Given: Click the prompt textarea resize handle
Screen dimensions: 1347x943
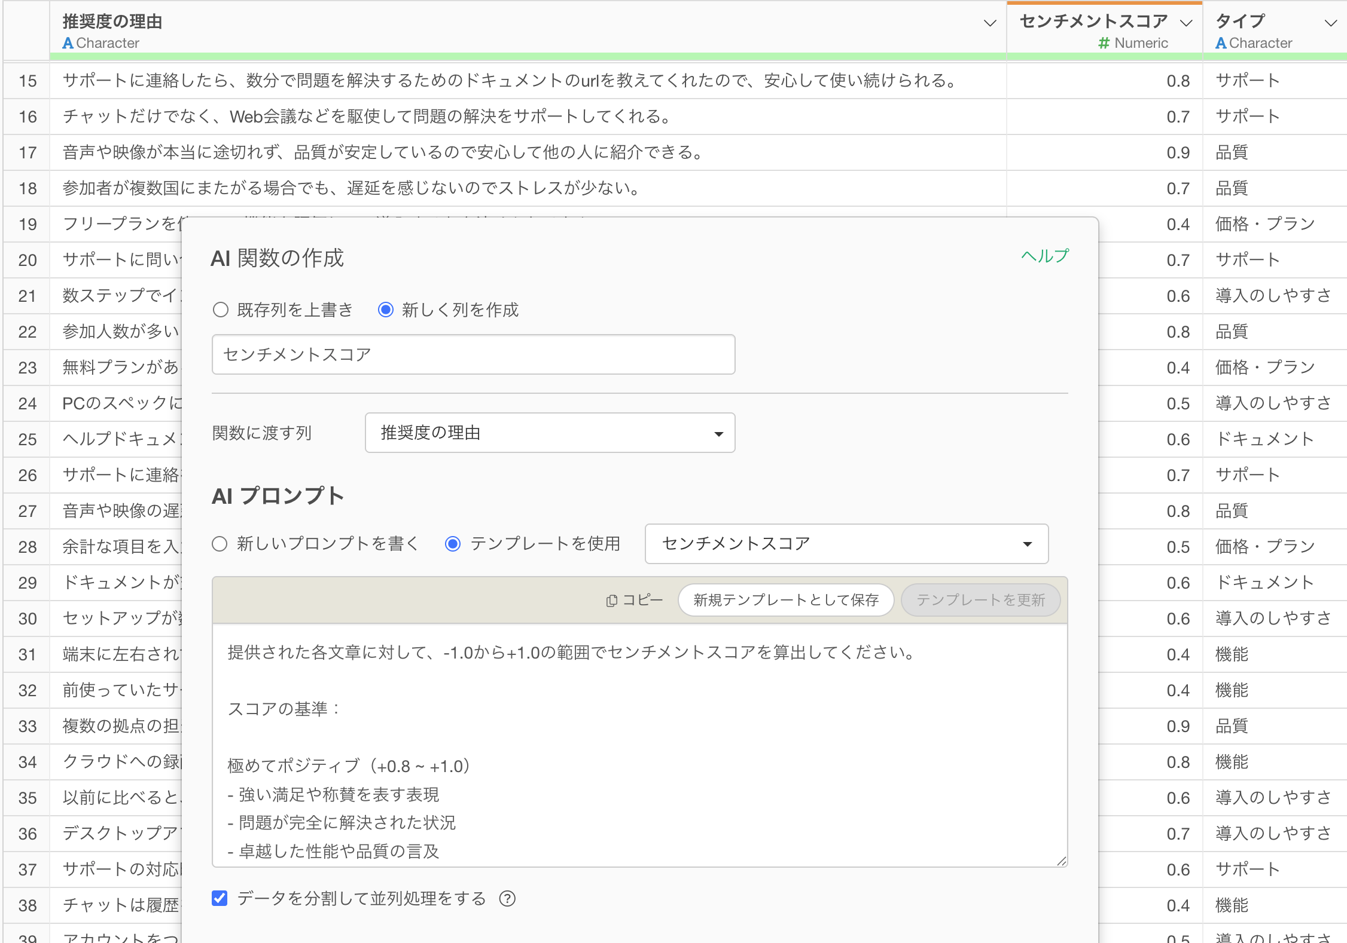Looking at the screenshot, I should [x=1061, y=861].
